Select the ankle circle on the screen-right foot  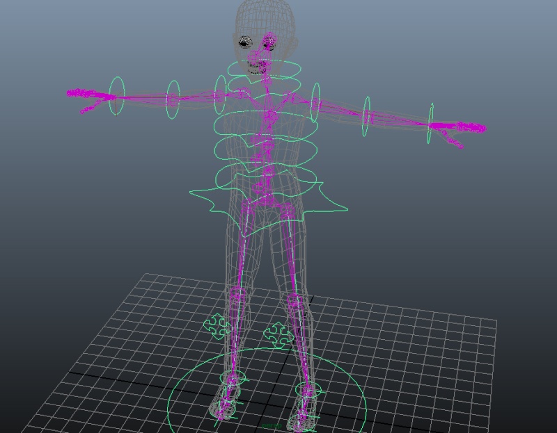[308, 390]
